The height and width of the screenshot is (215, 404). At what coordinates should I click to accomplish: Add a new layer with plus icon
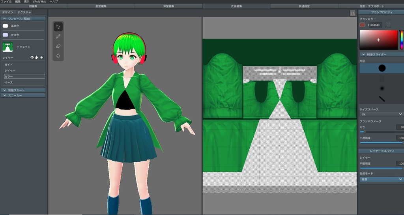tap(42, 57)
